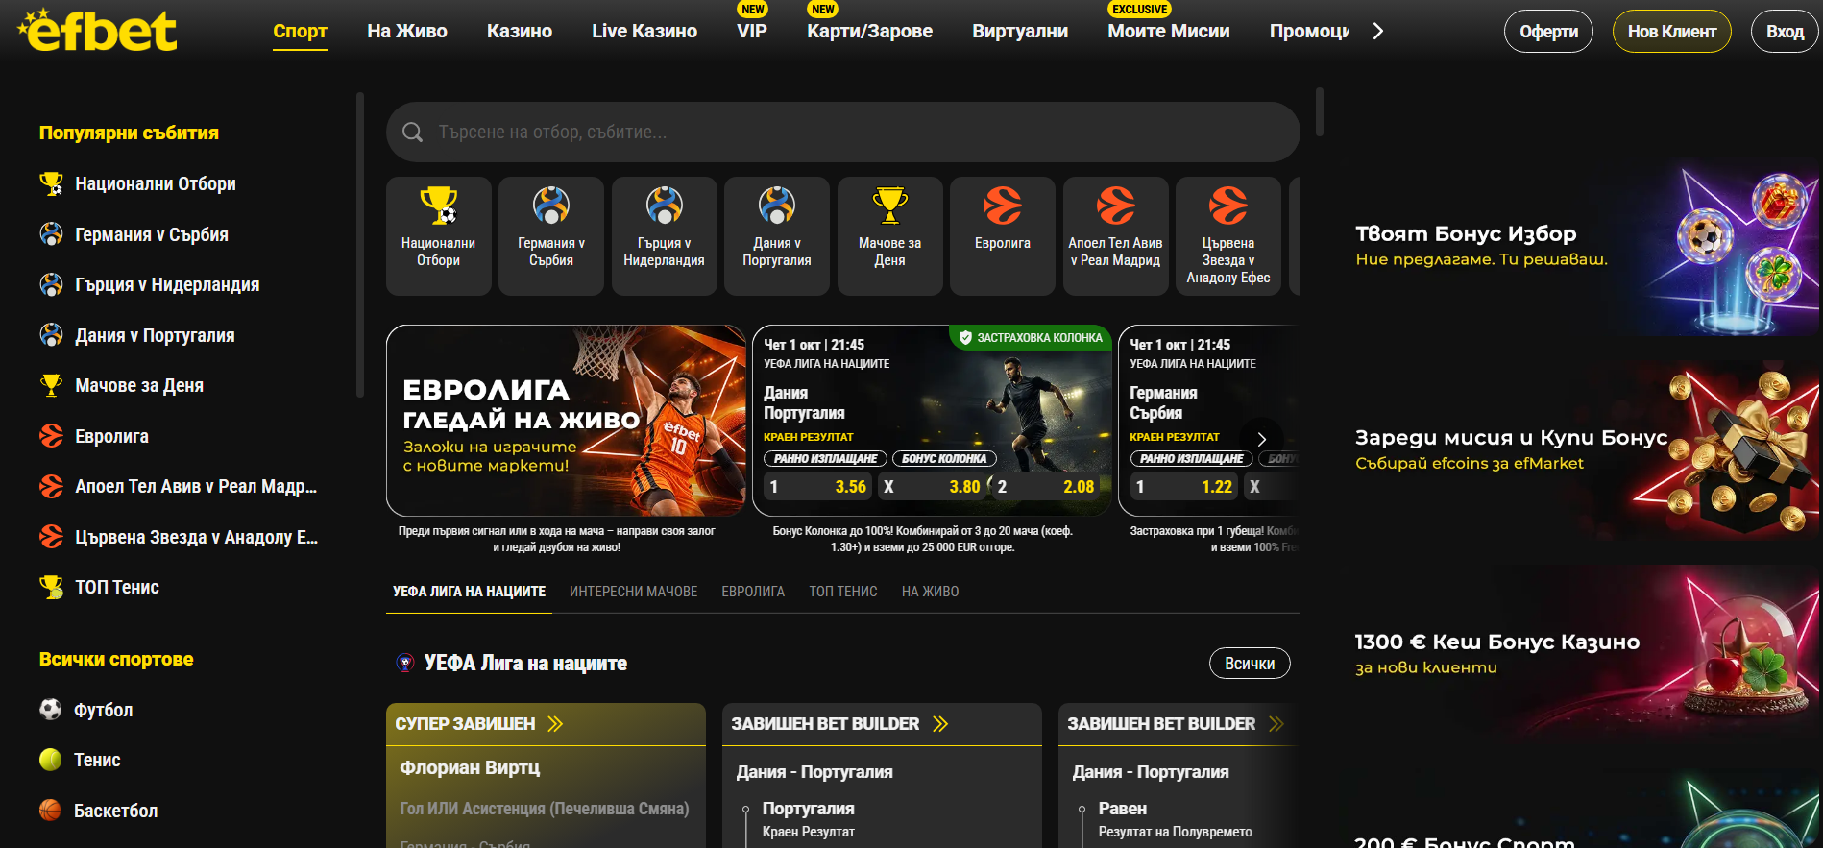Screen dimensions: 1823x848
Task: Open the Моите Мисии menu item
Action: click(1168, 31)
